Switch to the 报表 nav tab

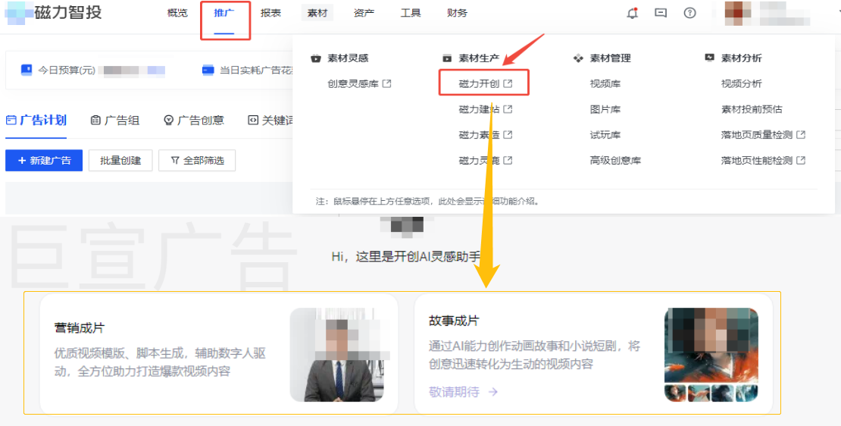270,13
